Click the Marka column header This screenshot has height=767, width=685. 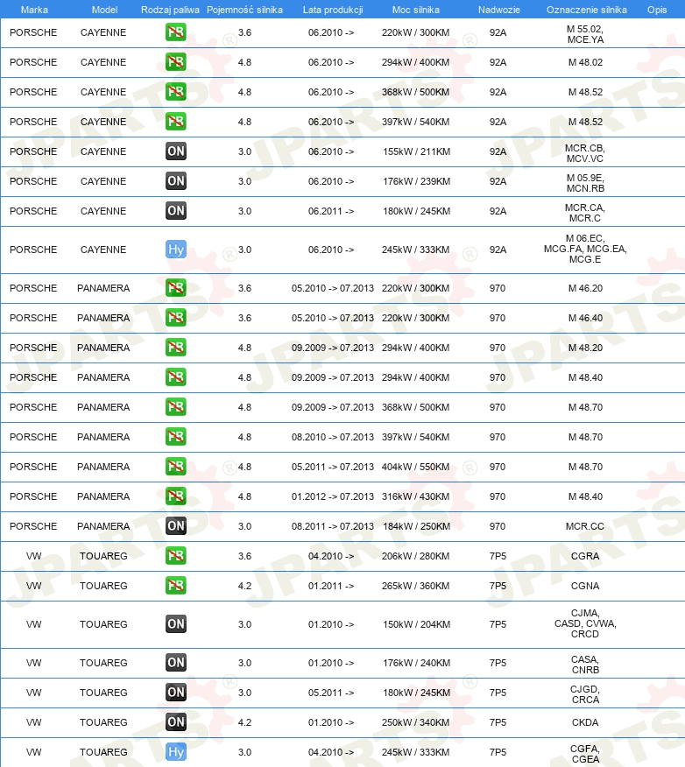pos(34,10)
